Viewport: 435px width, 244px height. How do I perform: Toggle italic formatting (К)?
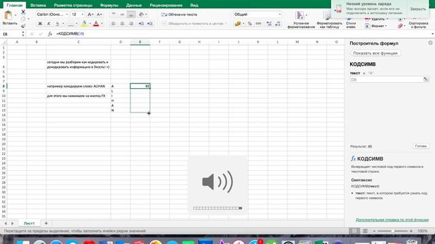coord(48,24)
